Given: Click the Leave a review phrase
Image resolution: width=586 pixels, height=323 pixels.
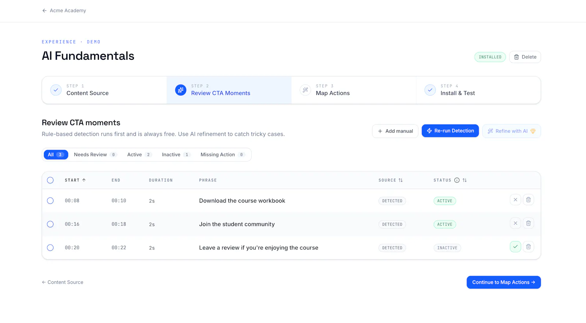Looking at the screenshot, I should click(x=259, y=248).
